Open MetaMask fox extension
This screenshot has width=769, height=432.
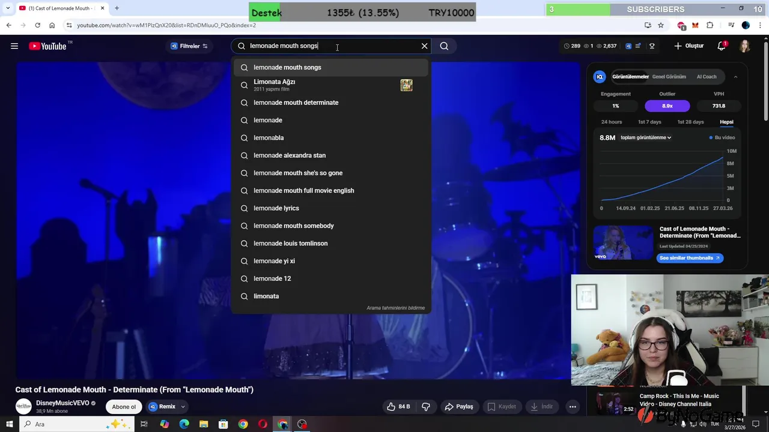[x=695, y=25]
